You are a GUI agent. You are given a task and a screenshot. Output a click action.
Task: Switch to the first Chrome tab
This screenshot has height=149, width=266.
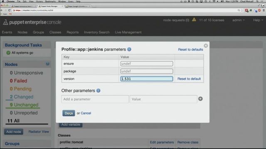point(23,6)
